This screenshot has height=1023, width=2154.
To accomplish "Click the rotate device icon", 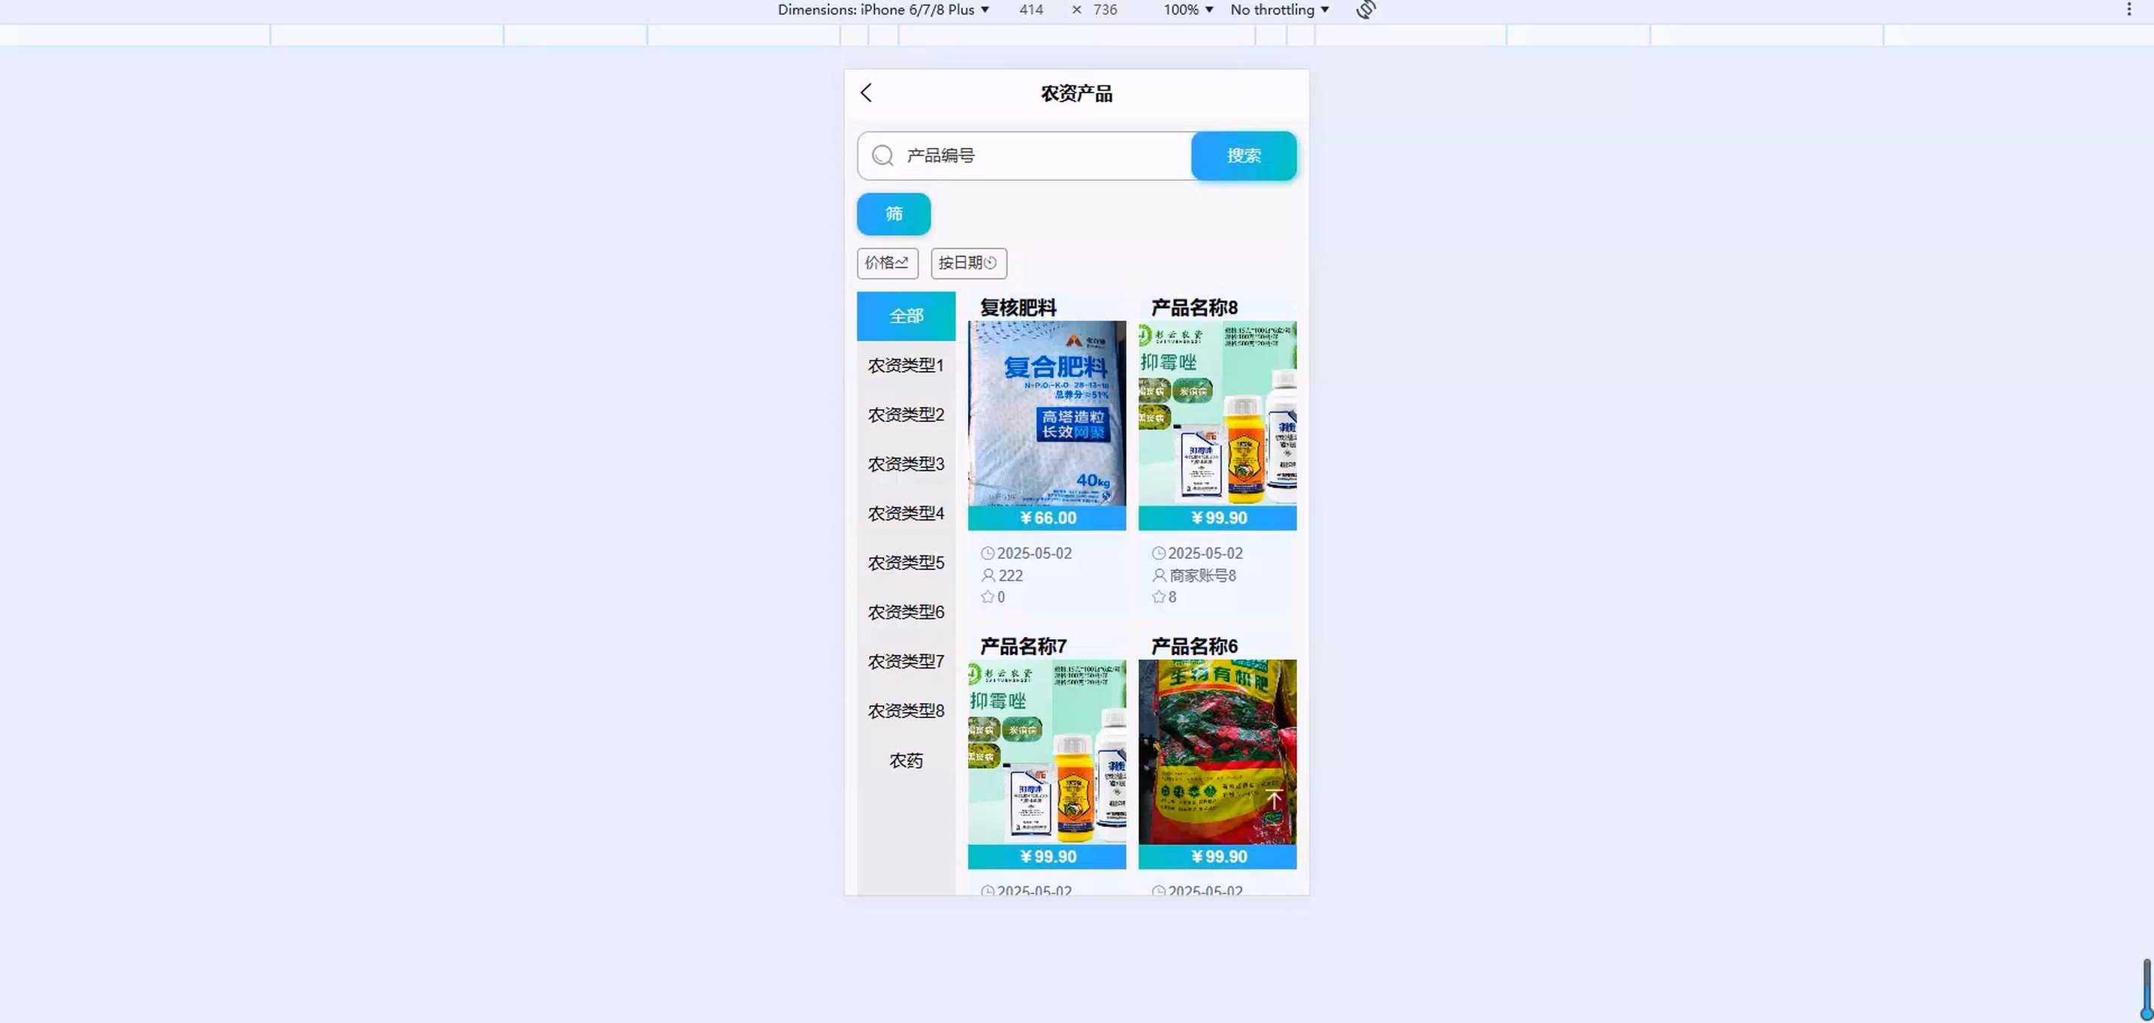I will [x=1365, y=9].
